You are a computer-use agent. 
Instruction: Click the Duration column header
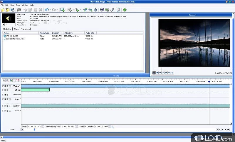(56, 33)
